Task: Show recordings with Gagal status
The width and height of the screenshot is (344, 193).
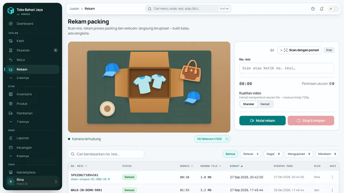Action: tap(273, 154)
